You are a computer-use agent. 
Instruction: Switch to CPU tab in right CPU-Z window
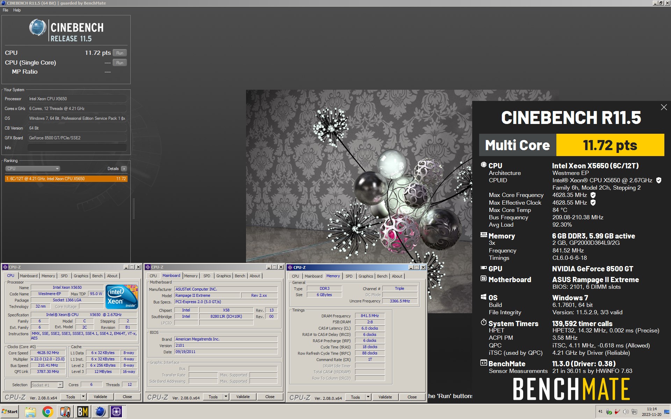(x=295, y=276)
